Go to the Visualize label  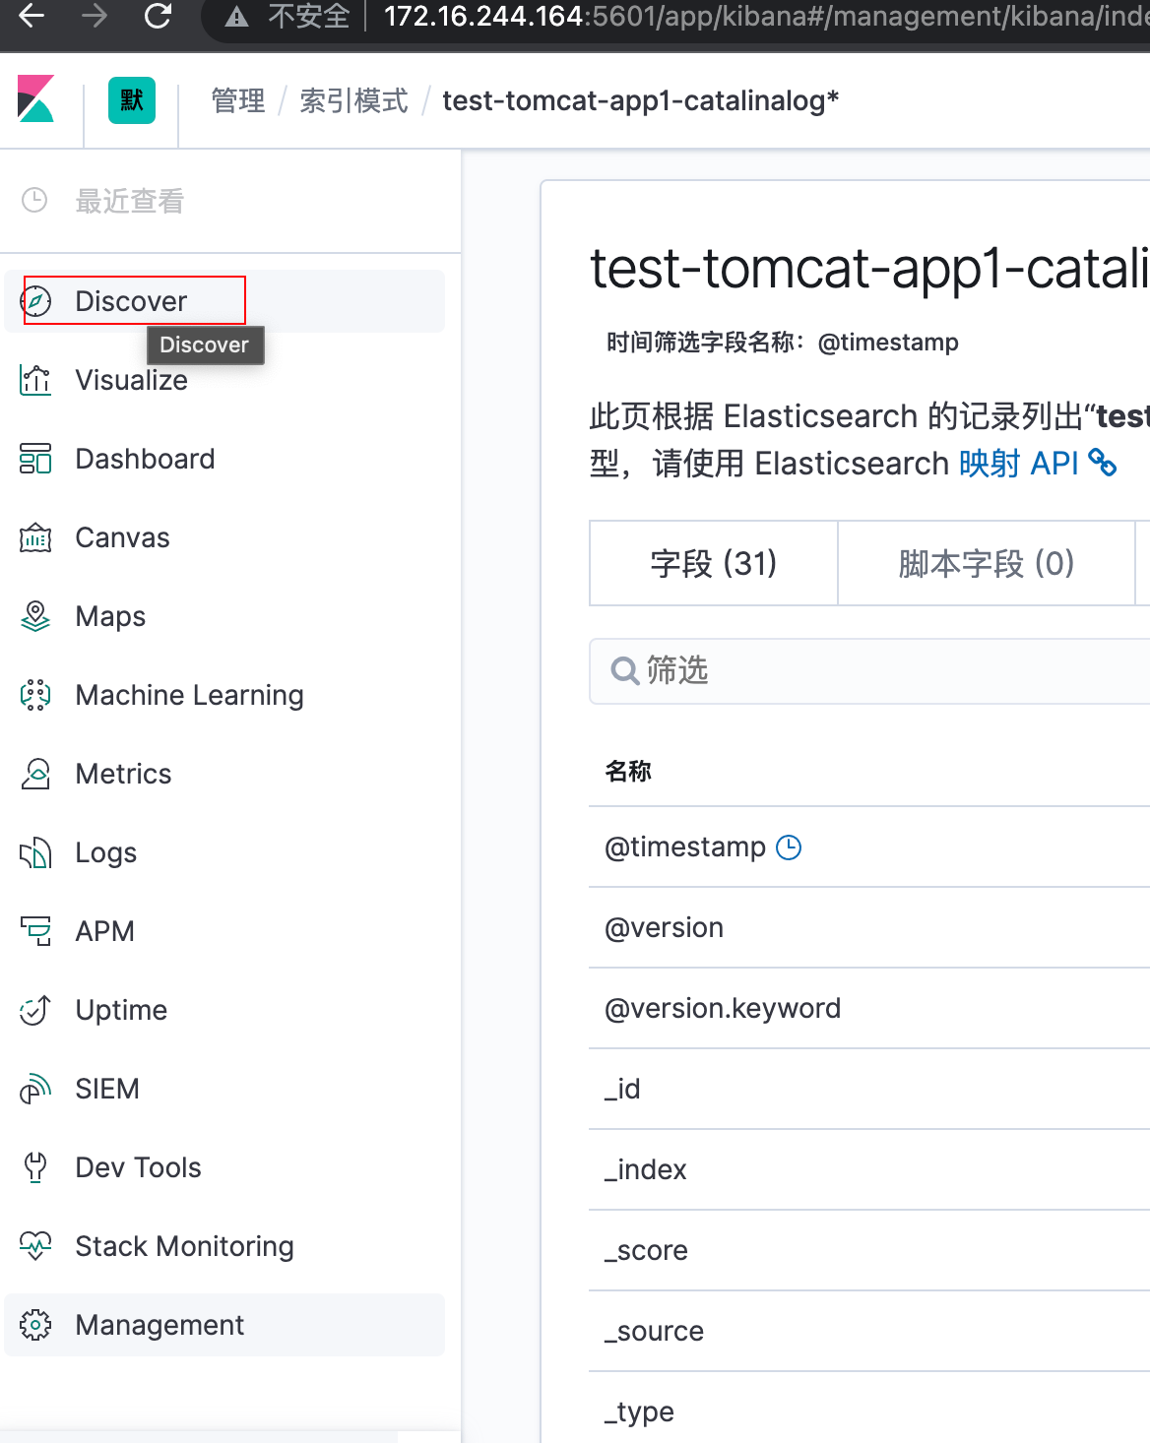point(132,380)
